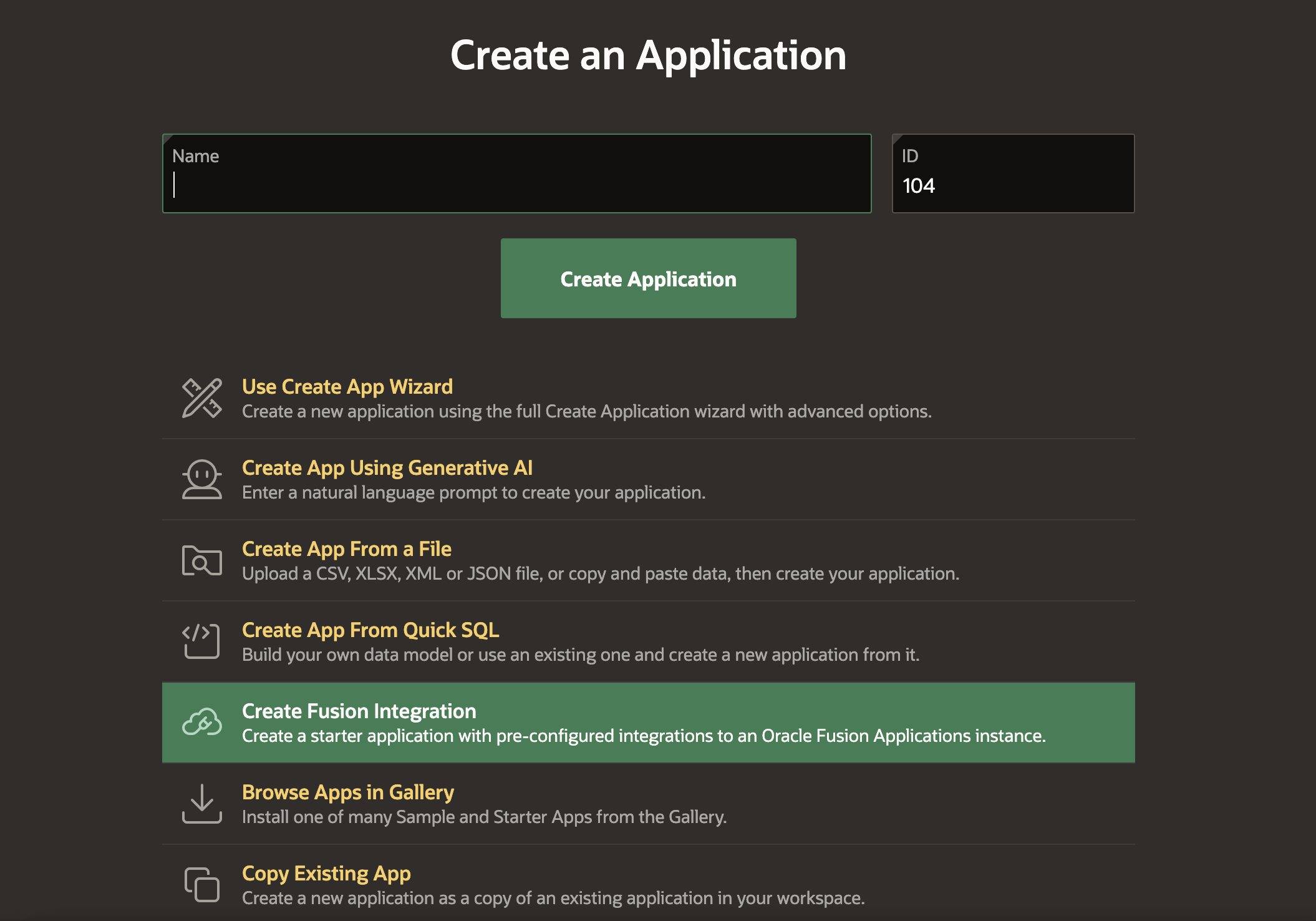Viewport: 1316px width, 921px height.
Task: Click the Upload CSV, XLSX description line
Action: pyautogui.click(x=601, y=574)
